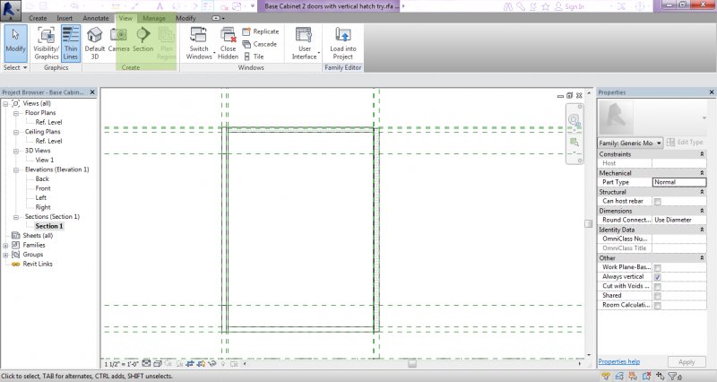Open the User Interface options
The width and height of the screenshot is (717, 382).
click(305, 43)
